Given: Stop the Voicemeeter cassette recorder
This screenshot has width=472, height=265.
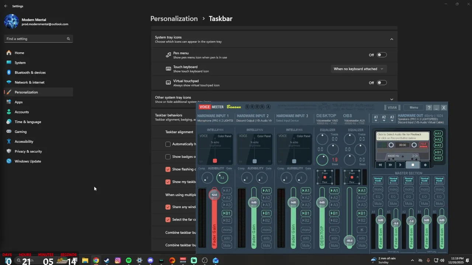Looking at the screenshot, I should click(x=413, y=165).
